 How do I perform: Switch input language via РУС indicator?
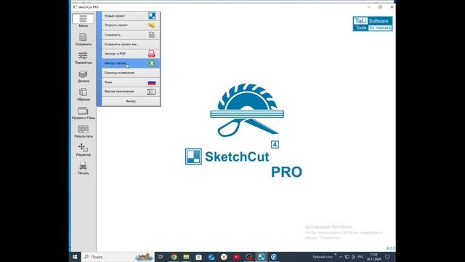coord(360,257)
